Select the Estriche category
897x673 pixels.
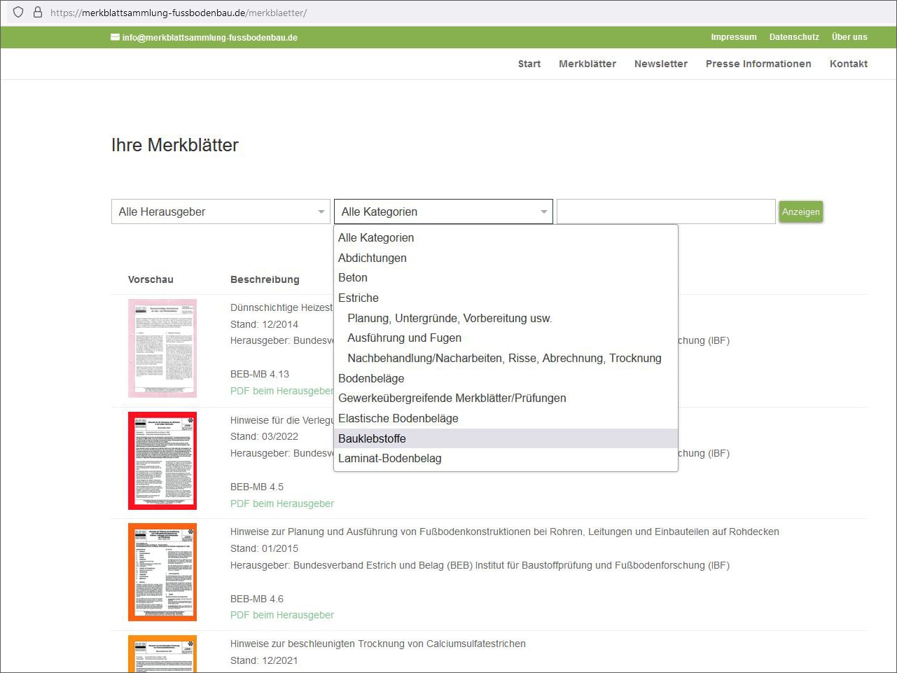coord(506,298)
